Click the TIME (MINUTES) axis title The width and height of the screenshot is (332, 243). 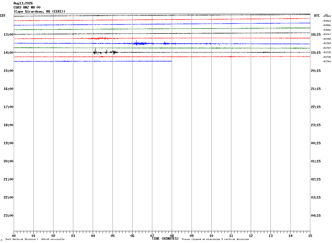coord(165,239)
